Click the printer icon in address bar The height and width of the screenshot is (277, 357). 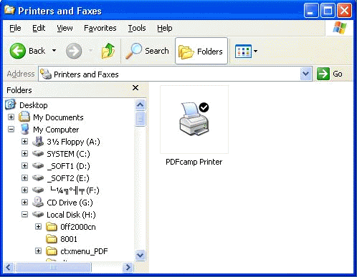(46, 74)
